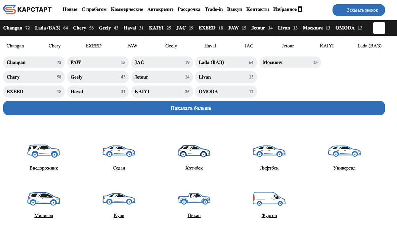Select the gray Chery 58 pill
397x233 pixels.
(34, 77)
